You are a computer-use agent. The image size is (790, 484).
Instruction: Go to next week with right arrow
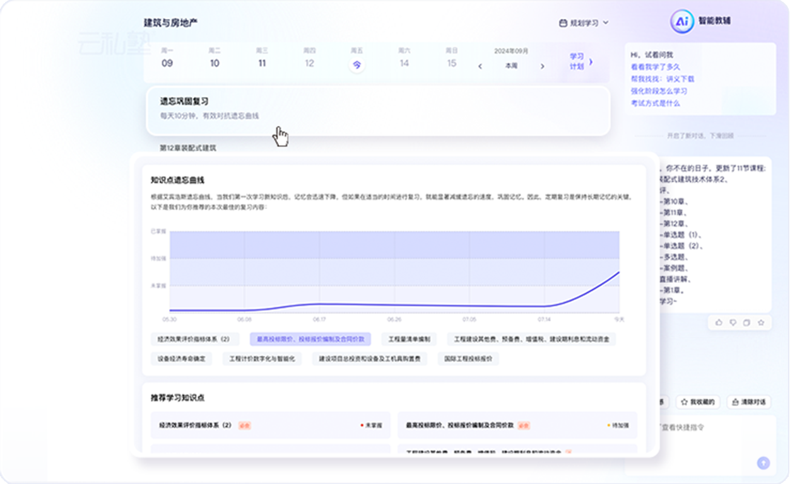(x=542, y=66)
